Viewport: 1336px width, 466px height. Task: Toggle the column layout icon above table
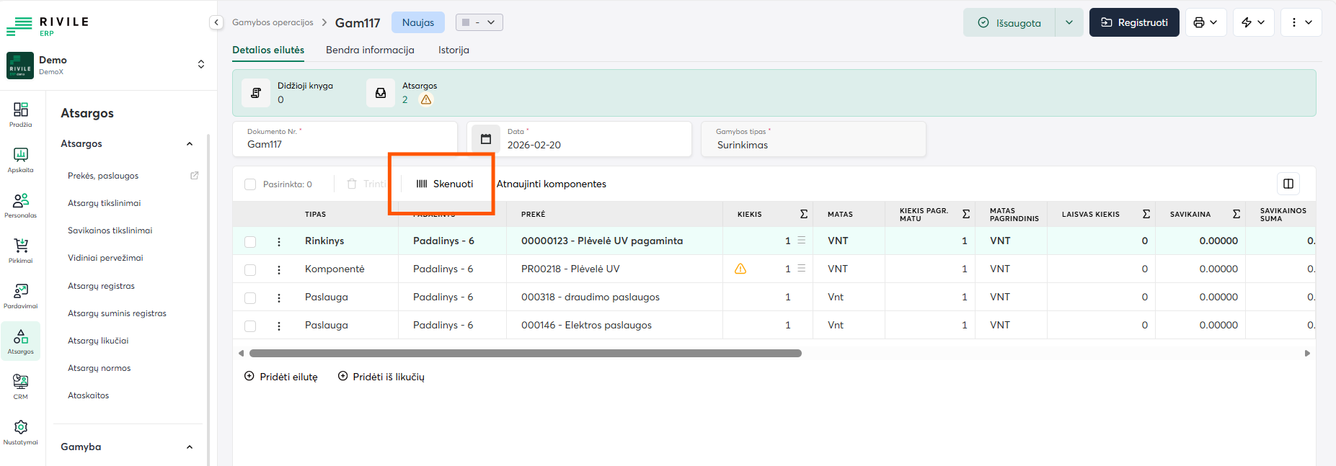pos(1288,184)
